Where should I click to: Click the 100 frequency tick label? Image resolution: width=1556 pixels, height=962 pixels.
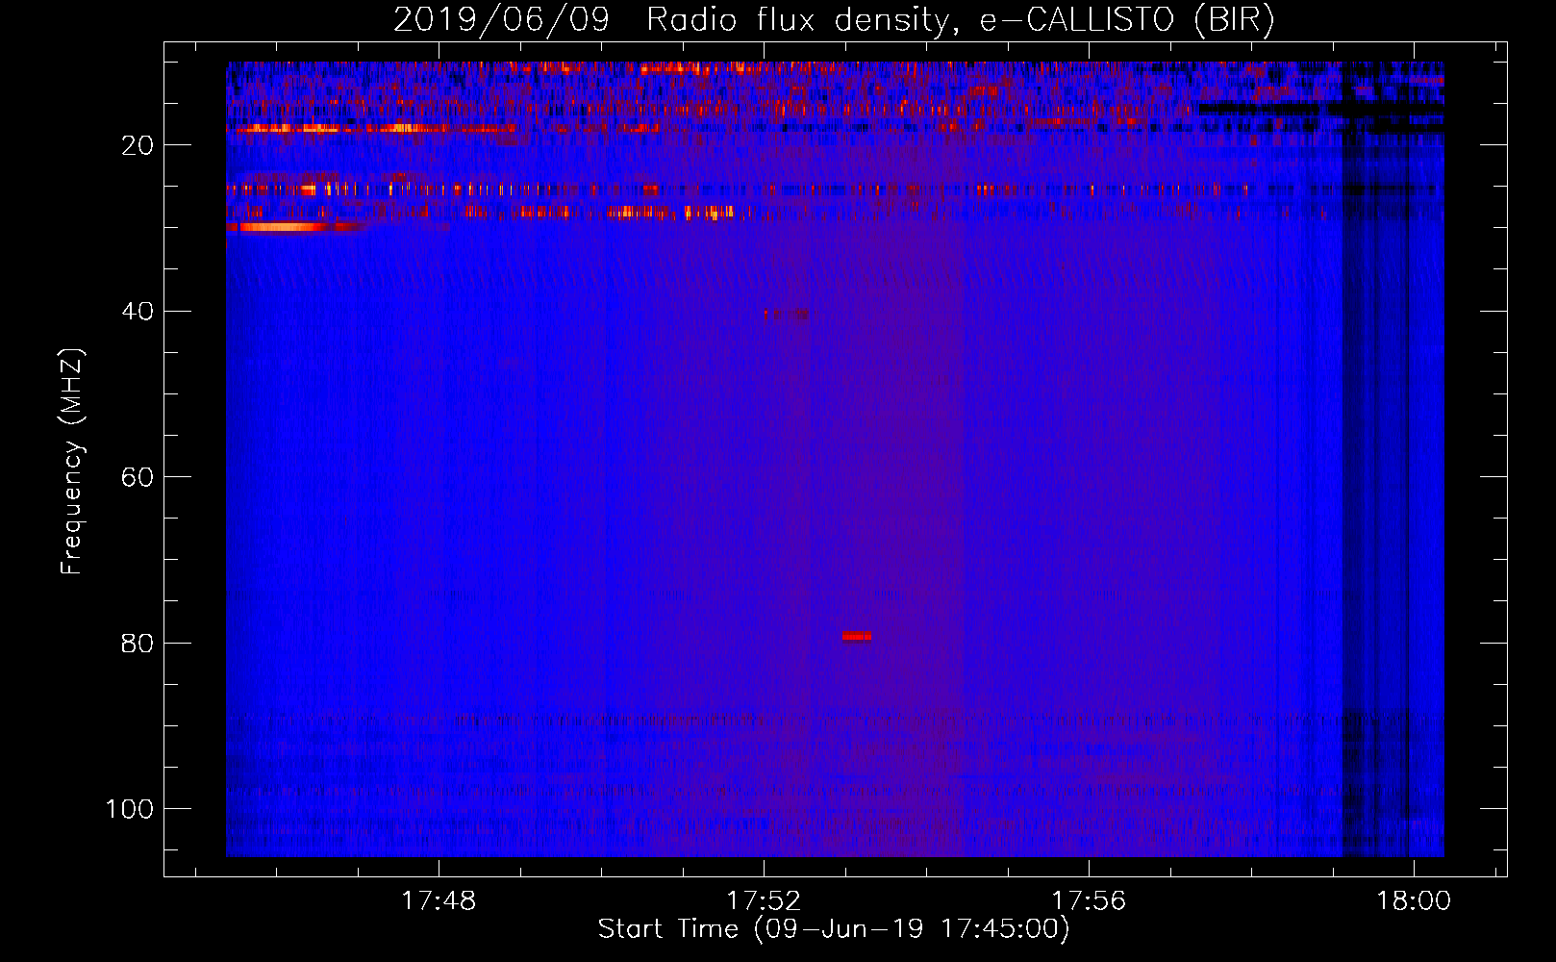(x=130, y=809)
